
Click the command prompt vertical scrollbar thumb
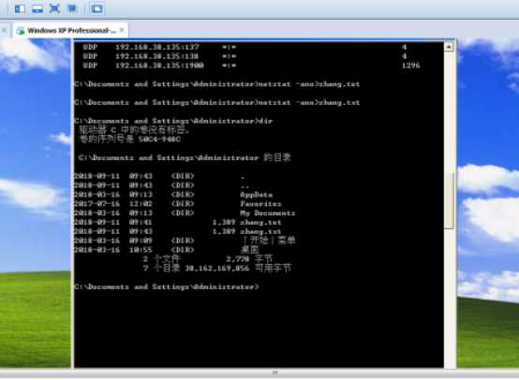point(449,200)
